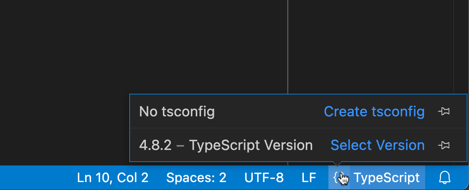The height and width of the screenshot is (190, 469).
Task: Select the No tsconfig label text
Action: (x=177, y=111)
